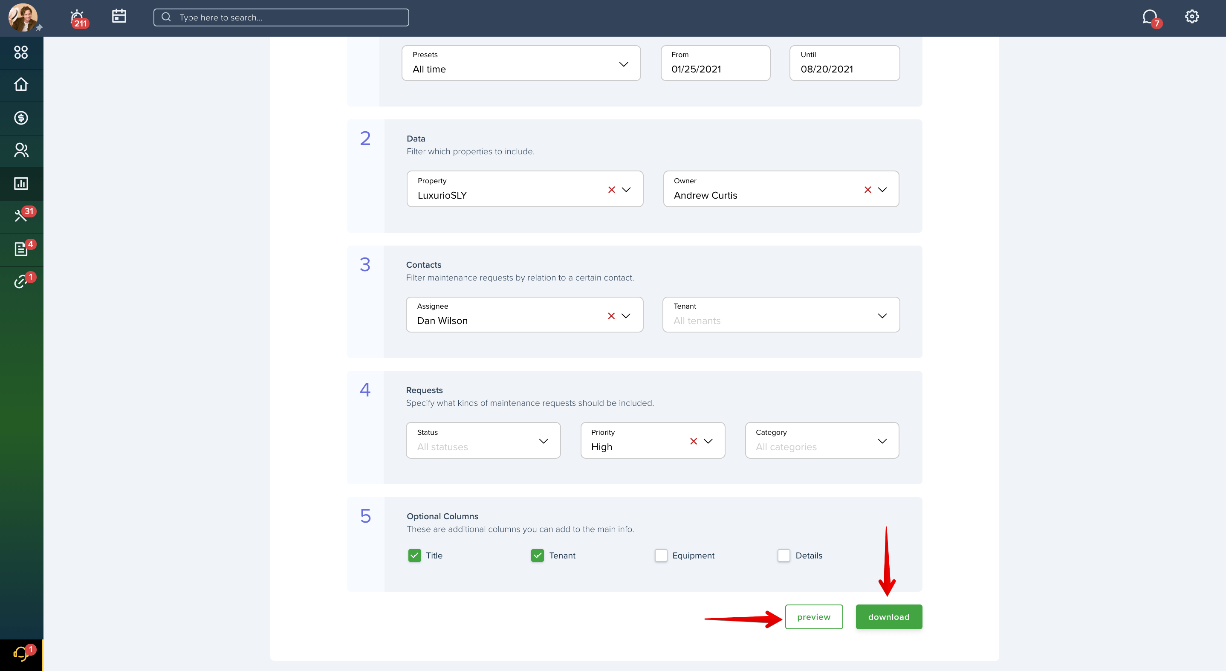The width and height of the screenshot is (1226, 671).
Task: Enable the Details optional column
Action: point(784,555)
